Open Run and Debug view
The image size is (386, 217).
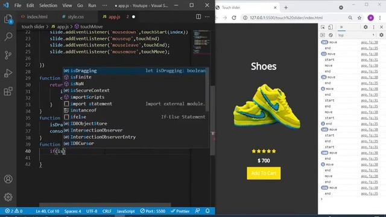click(x=8, y=73)
